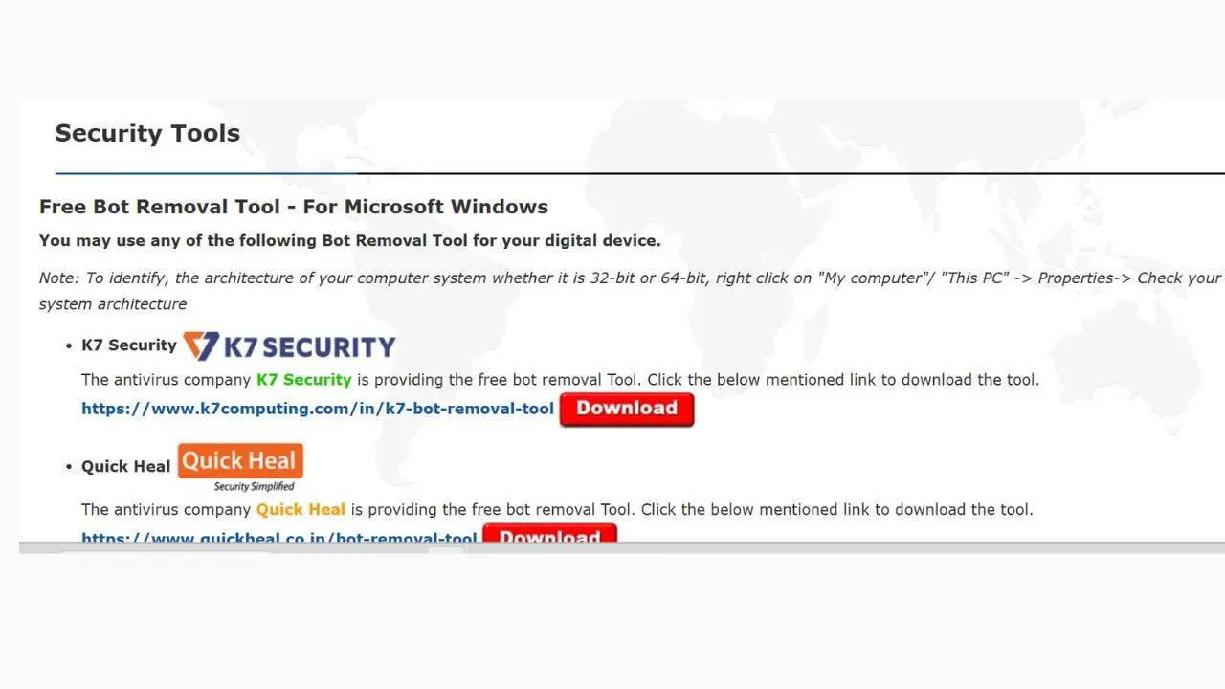Click the Free Bot Removal Tool heading
This screenshot has width=1225, height=689.
coord(293,207)
